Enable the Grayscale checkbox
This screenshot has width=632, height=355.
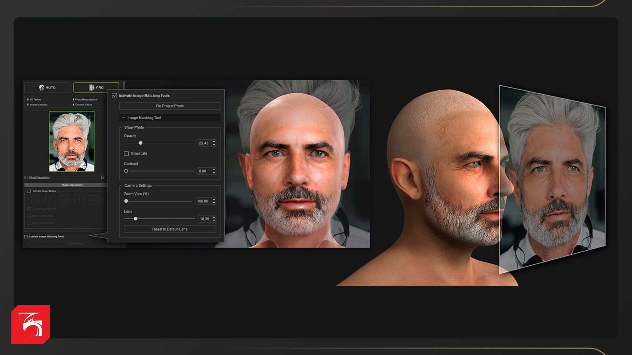click(x=126, y=154)
